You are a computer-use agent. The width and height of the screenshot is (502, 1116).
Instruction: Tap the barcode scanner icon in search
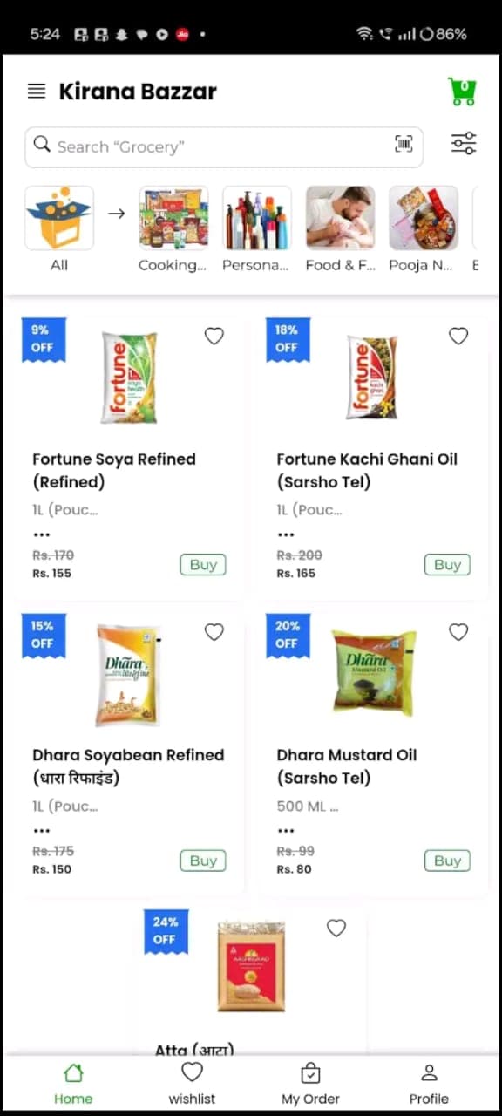point(404,145)
